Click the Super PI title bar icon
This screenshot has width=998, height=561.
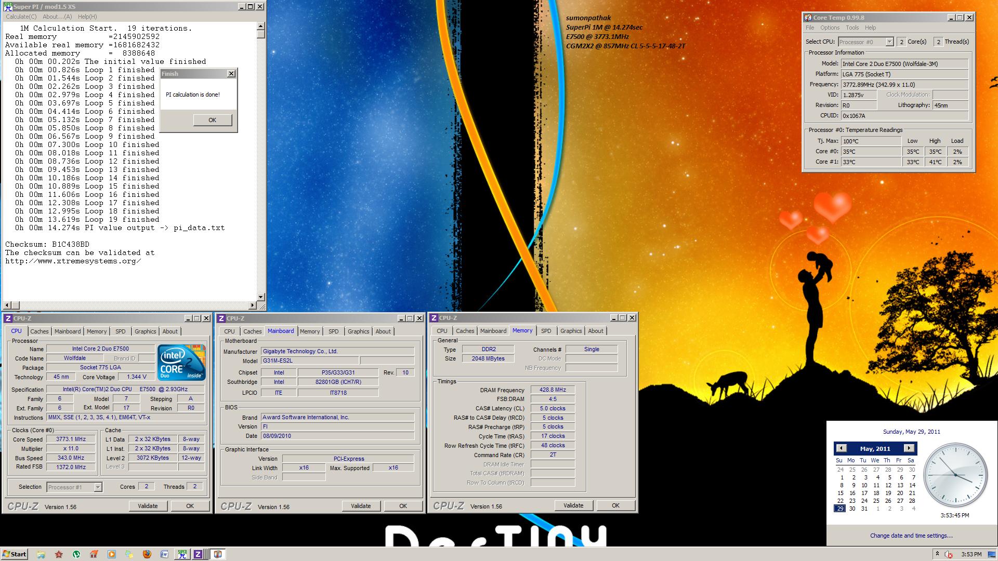(x=7, y=6)
